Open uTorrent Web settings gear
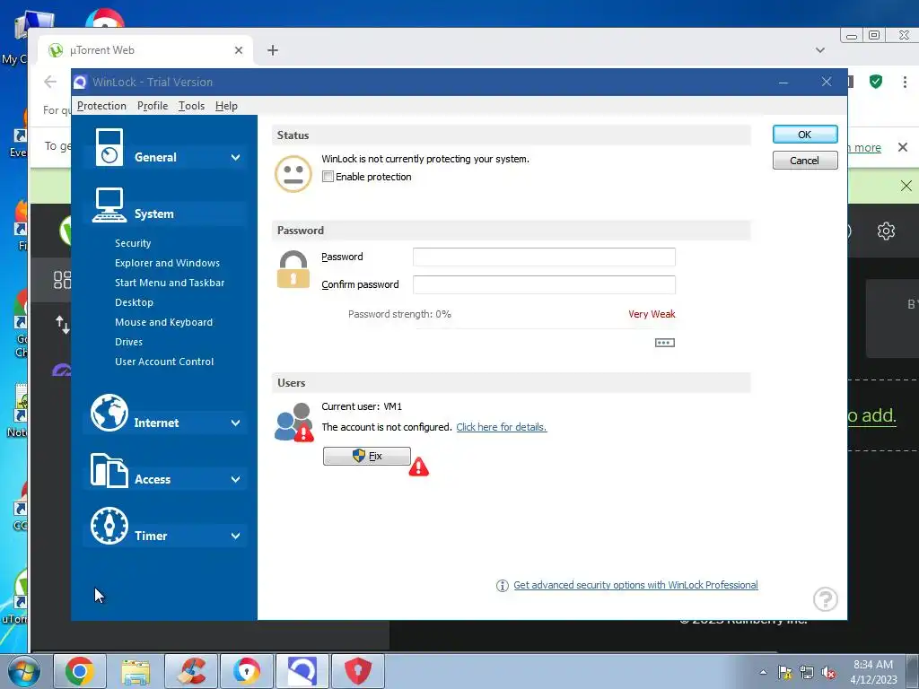The image size is (919, 689). 886,231
